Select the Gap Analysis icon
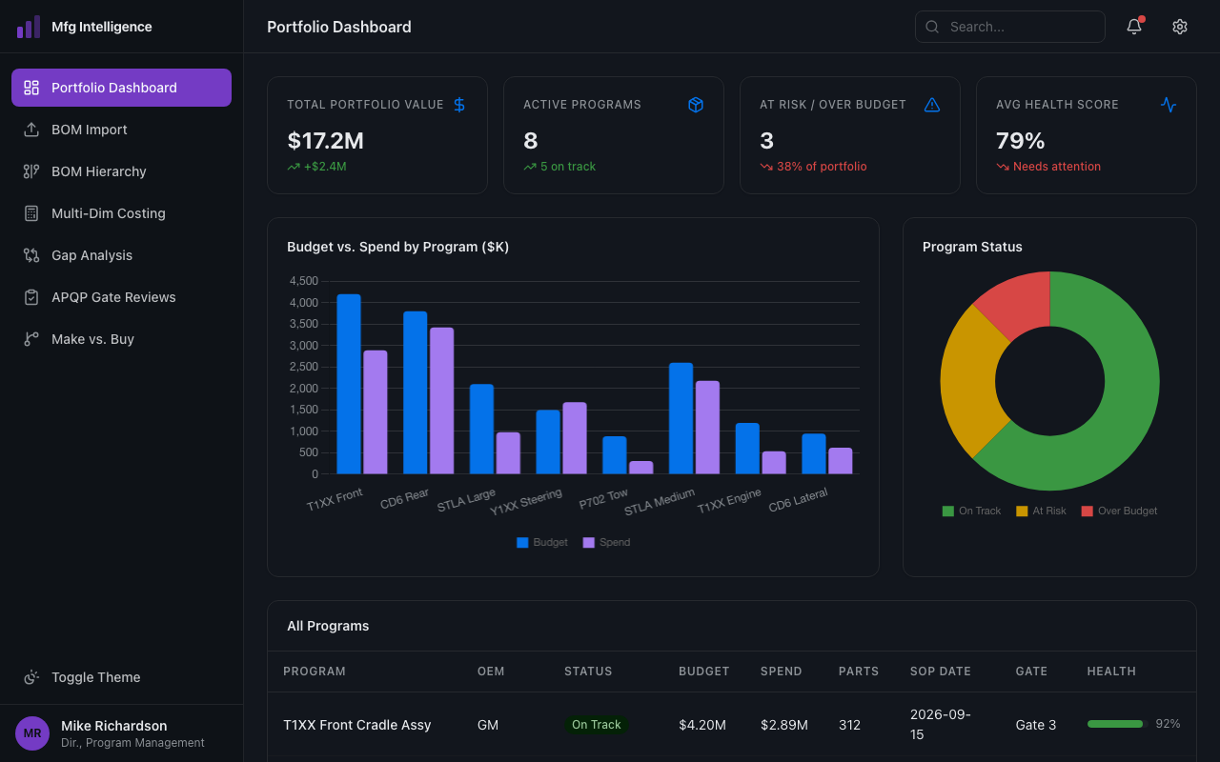This screenshot has height=762, width=1220. click(x=31, y=255)
